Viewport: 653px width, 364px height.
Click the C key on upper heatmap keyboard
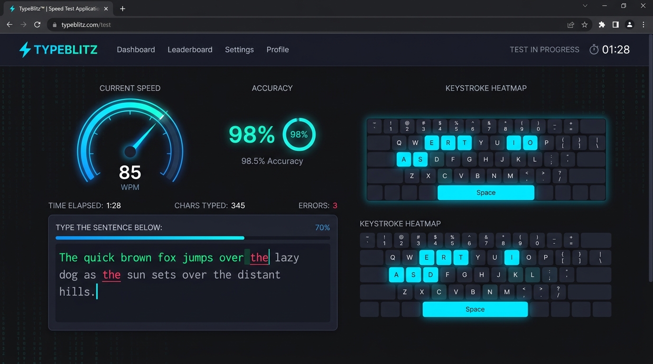coord(445,176)
